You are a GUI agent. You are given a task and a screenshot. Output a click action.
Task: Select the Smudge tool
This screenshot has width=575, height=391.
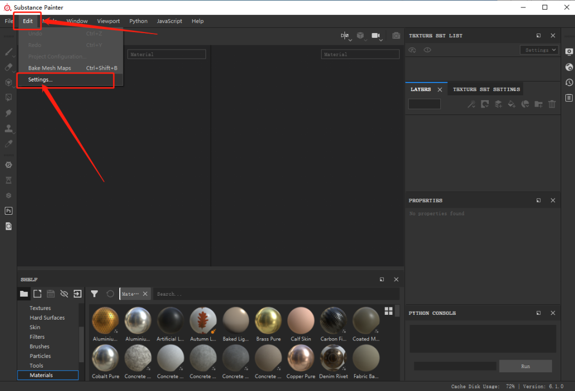pos(9,113)
